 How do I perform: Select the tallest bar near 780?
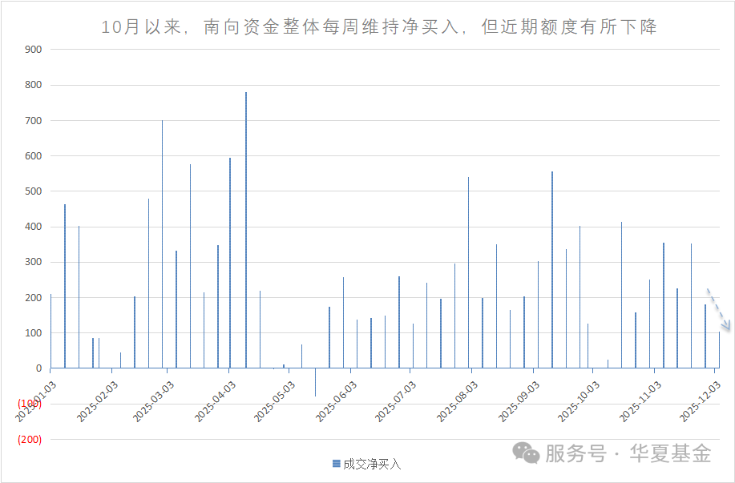246,230
